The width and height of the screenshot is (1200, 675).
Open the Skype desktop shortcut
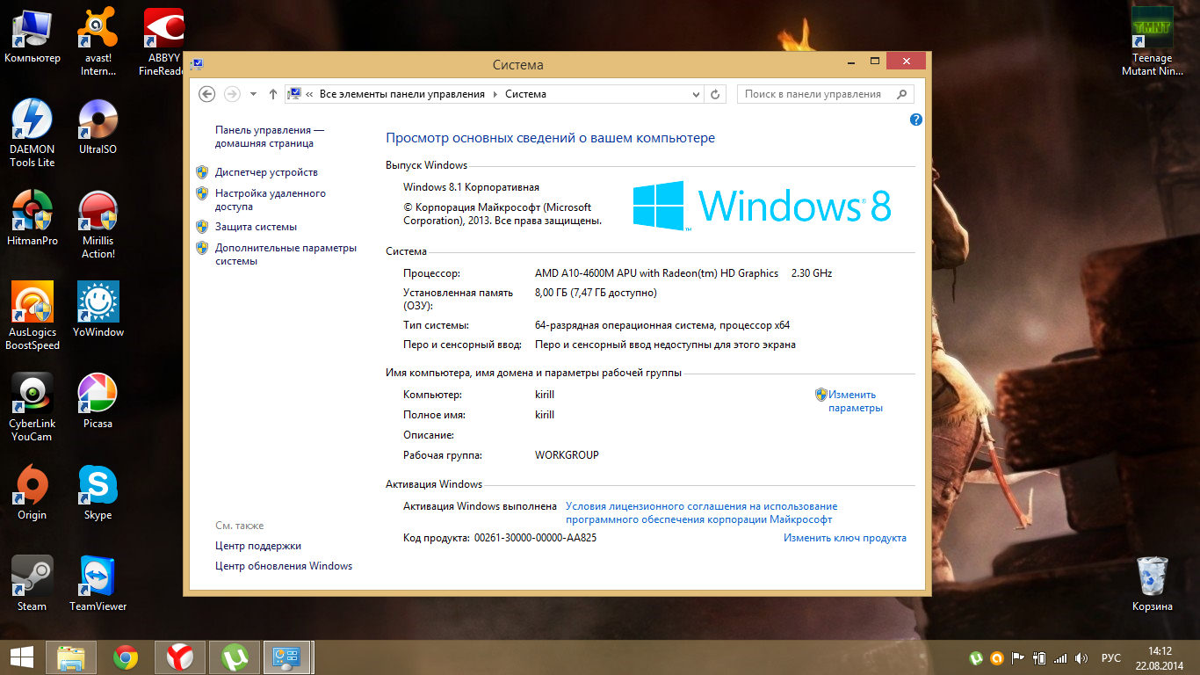(x=98, y=493)
